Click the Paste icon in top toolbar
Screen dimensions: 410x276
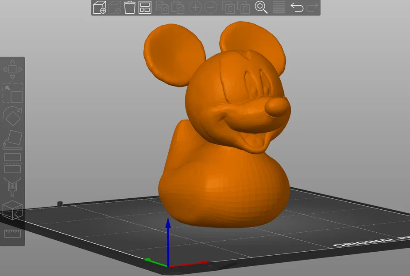tap(178, 8)
